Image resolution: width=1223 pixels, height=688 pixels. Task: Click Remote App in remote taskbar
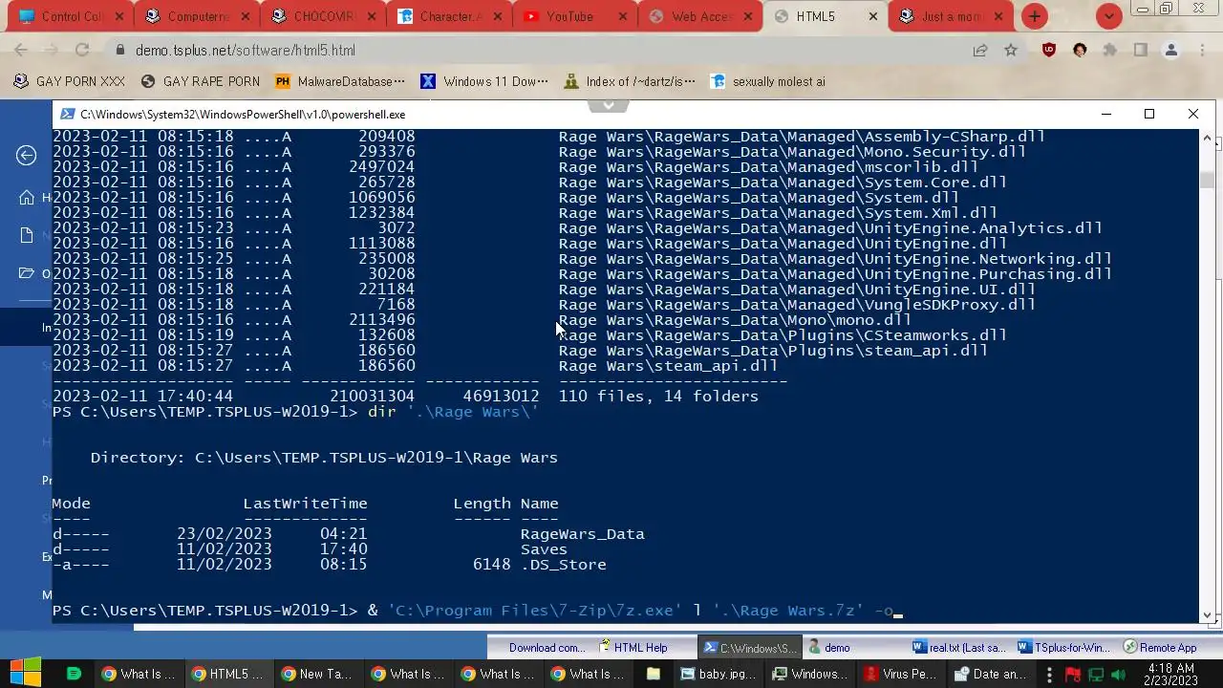pyautogui.click(x=1160, y=647)
